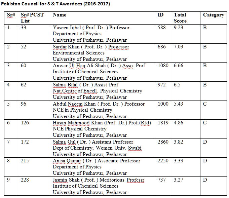Click the ID value 2250
The image size is (229, 198).
pyautogui.click(x=163, y=160)
